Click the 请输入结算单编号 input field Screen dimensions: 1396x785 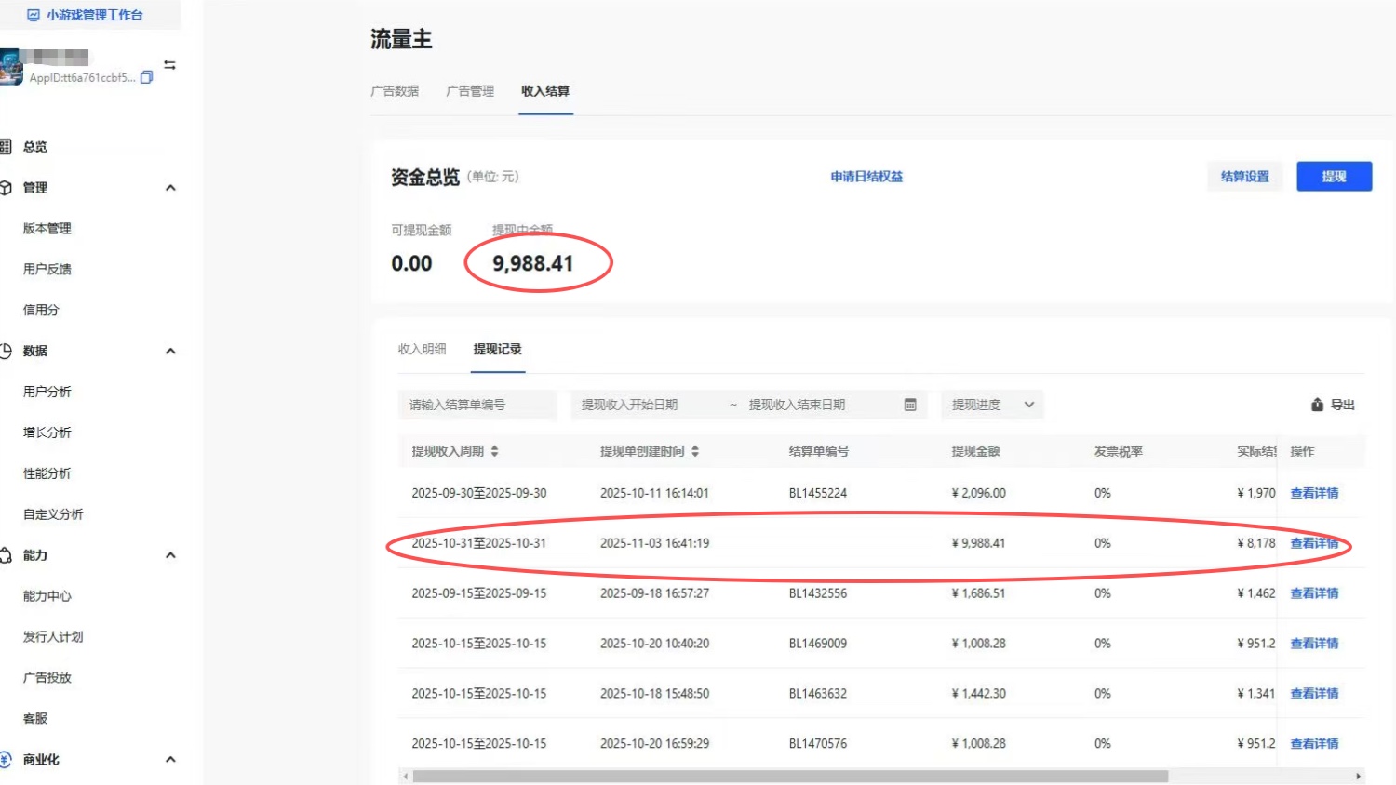[x=477, y=405]
